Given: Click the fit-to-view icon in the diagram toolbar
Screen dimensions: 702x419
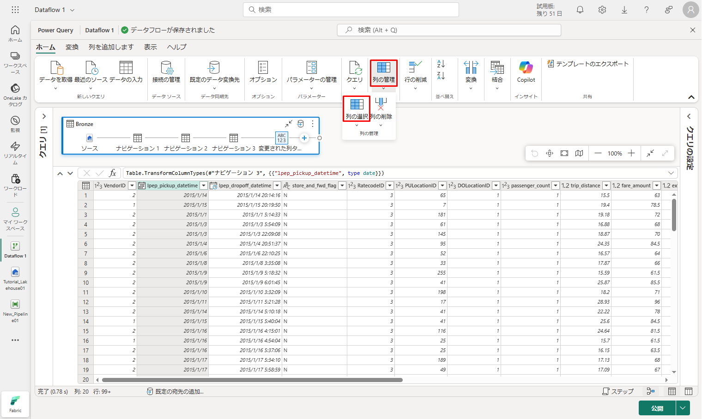Looking at the screenshot, I should coord(564,153).
